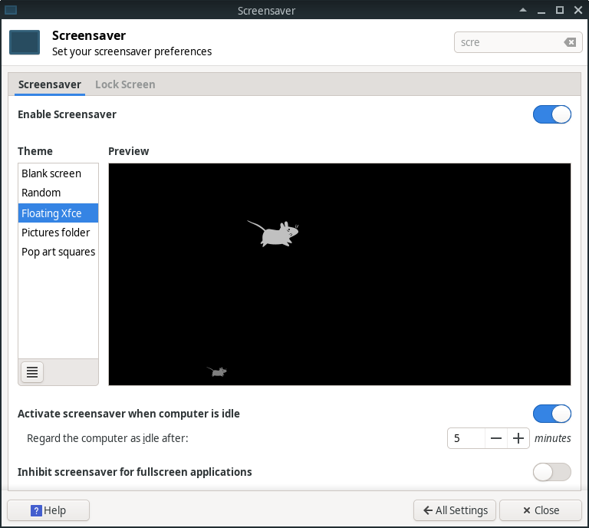The width and height of the screenshot is (589, 528).
Task: Click the idle minutes input field
Action: [466, 438]
